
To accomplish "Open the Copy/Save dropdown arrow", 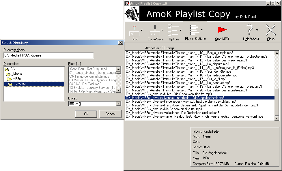I will (x=162, y=30).
